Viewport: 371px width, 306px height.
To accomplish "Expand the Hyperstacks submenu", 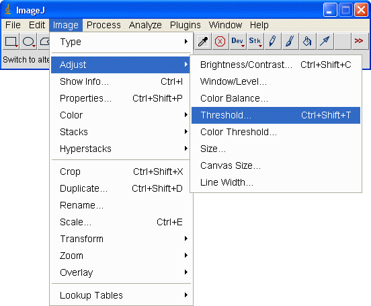I will [x=121, y=149].
